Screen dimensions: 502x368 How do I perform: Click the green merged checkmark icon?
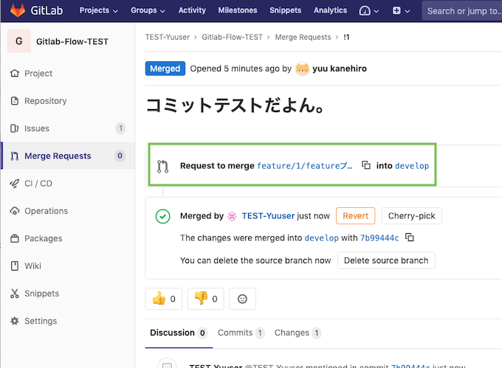[x=162, y=216]
